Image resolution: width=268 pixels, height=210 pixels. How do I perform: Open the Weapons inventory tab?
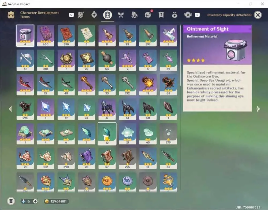(x=81, y=15)
